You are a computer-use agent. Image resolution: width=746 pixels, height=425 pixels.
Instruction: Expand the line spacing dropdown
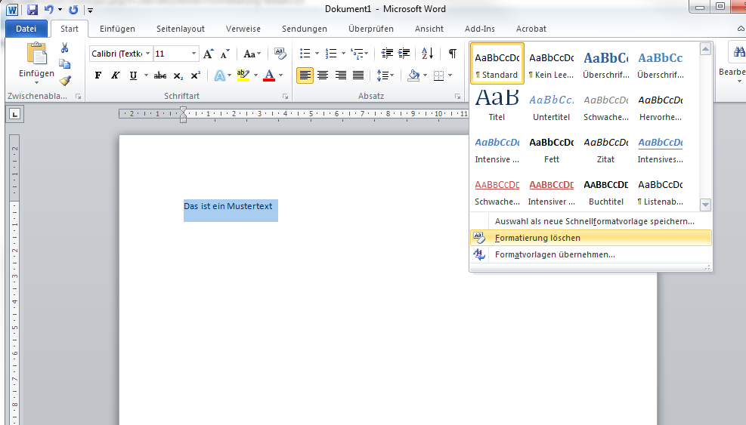392,75
